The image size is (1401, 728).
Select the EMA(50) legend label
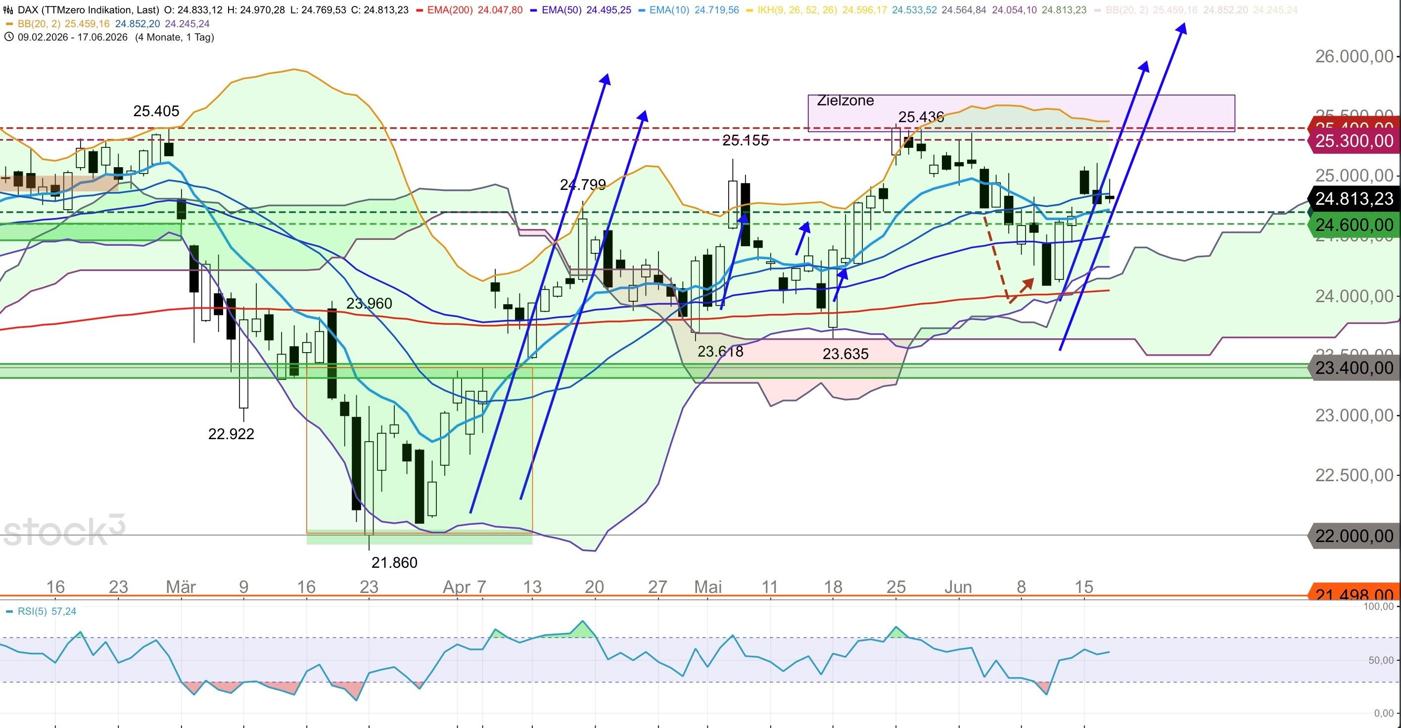563,10
